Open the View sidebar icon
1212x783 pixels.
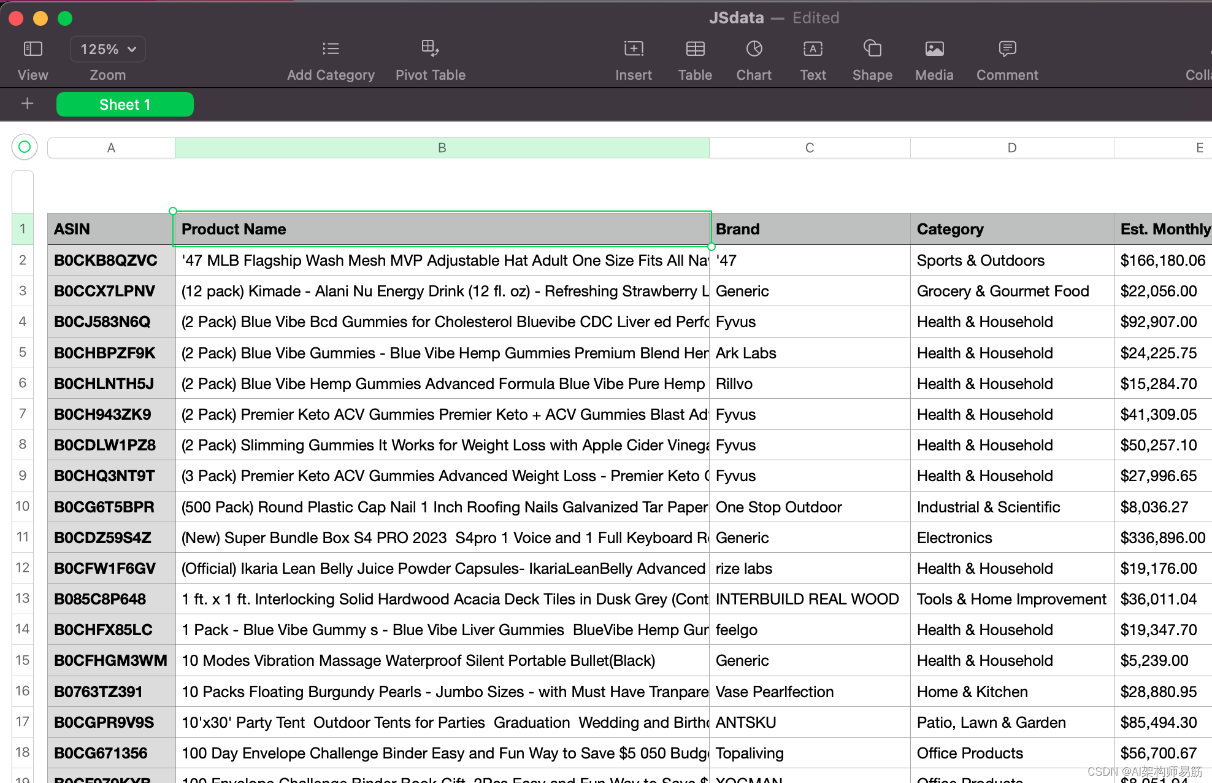(x=33, y=48)
